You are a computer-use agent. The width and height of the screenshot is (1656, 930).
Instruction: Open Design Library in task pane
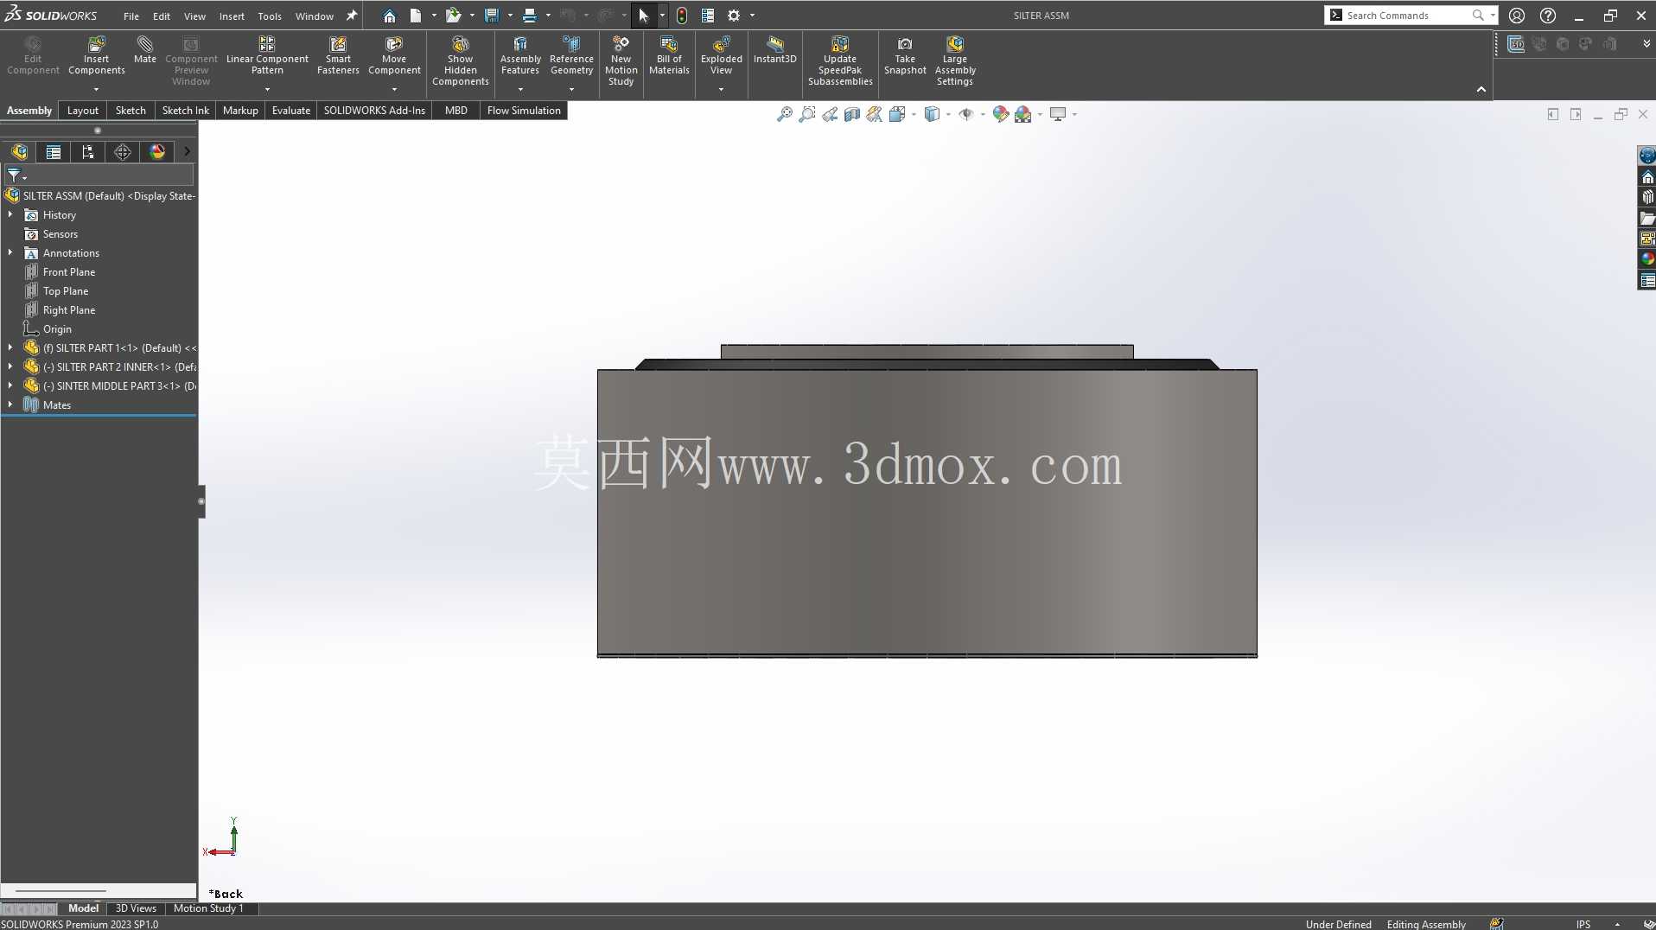tap(1647, 197)
